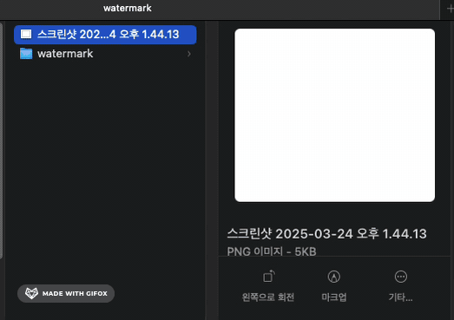This screenshot has width=454, height=320.
Task: Select the screenshot file 스크린샷 202...4 오후 1.44.13
Action: pos(105,35)
